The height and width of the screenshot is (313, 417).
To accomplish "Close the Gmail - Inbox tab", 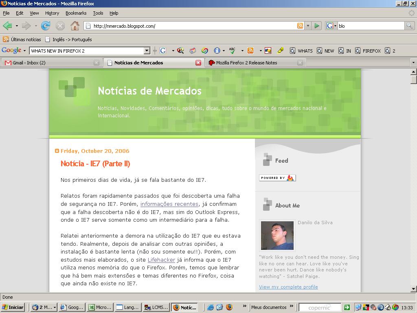I will [x=97, y=63].
